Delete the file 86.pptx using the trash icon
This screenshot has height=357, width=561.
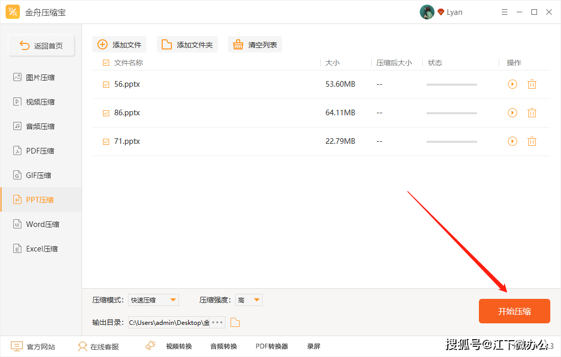[x=532, y=113]
